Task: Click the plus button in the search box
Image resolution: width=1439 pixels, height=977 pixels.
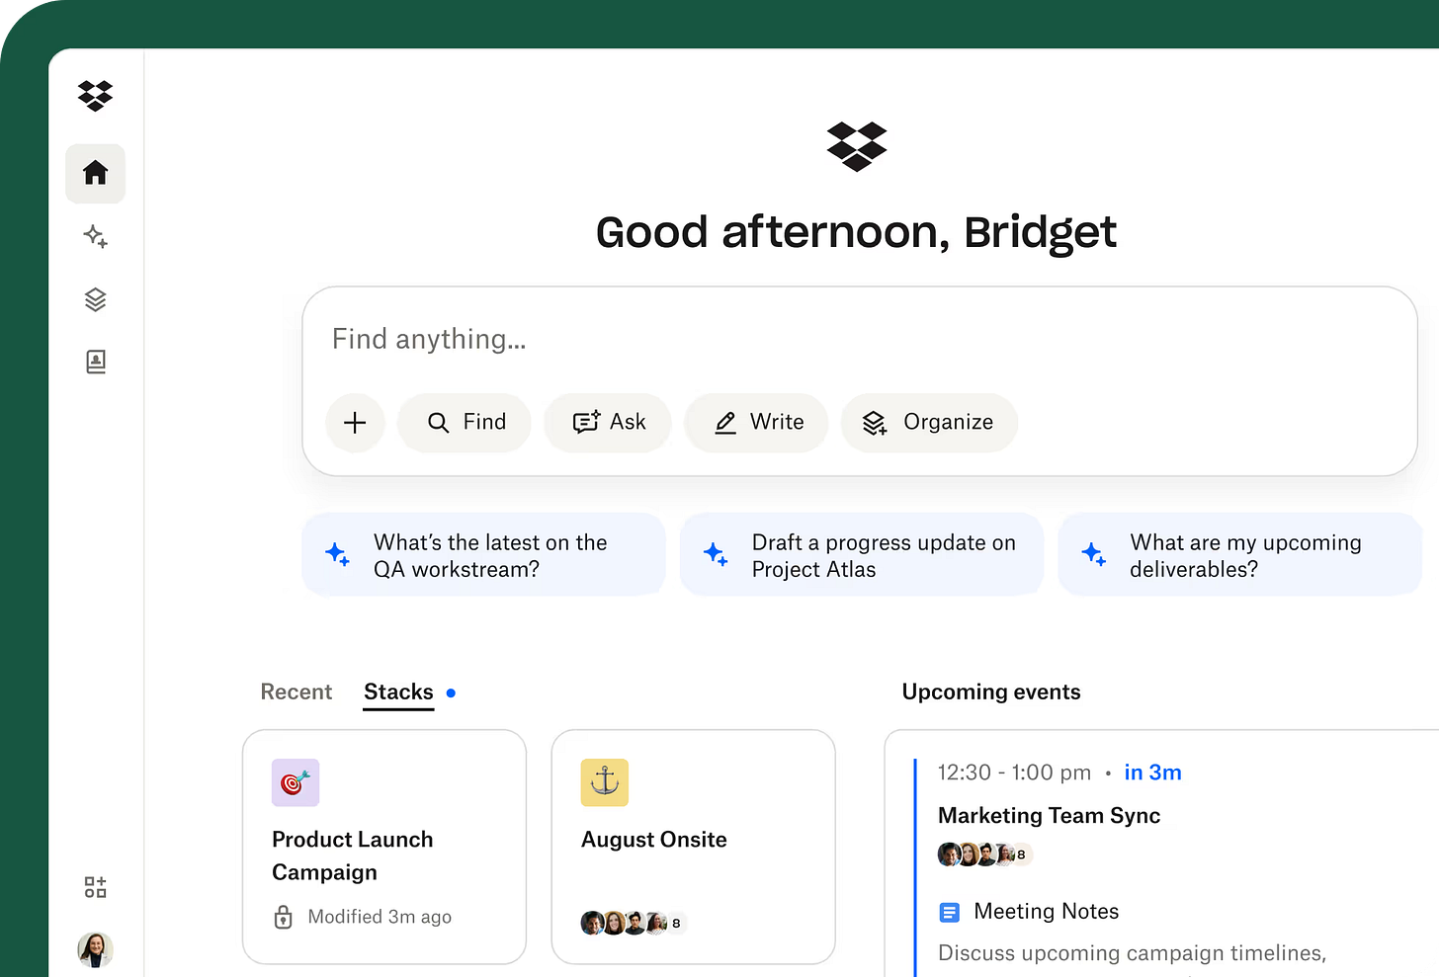Action: coord(355,423)
